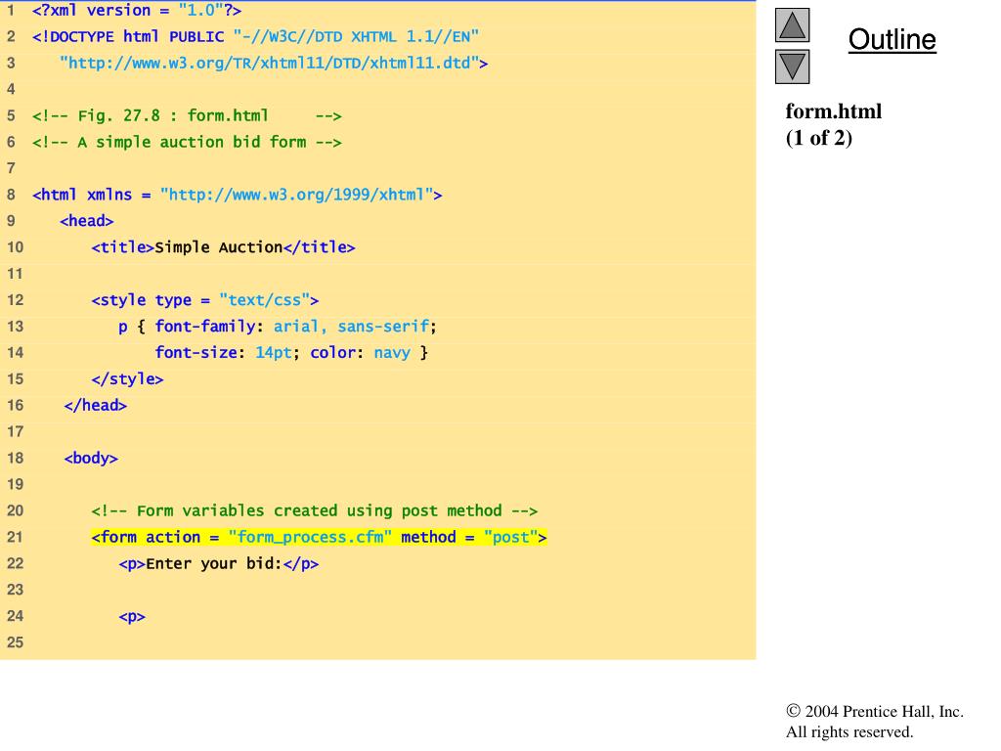
Task: Click the down arrow navigation icon
Action: click(x=792, y=66)
